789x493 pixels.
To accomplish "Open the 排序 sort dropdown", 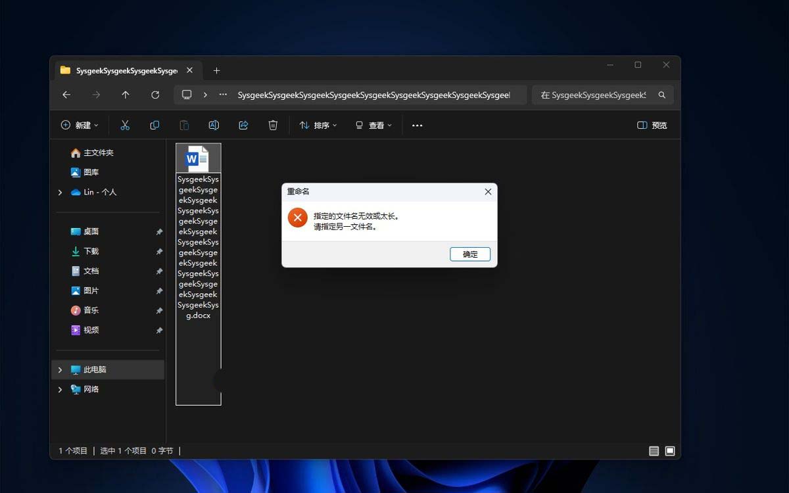I will [318, 125].
